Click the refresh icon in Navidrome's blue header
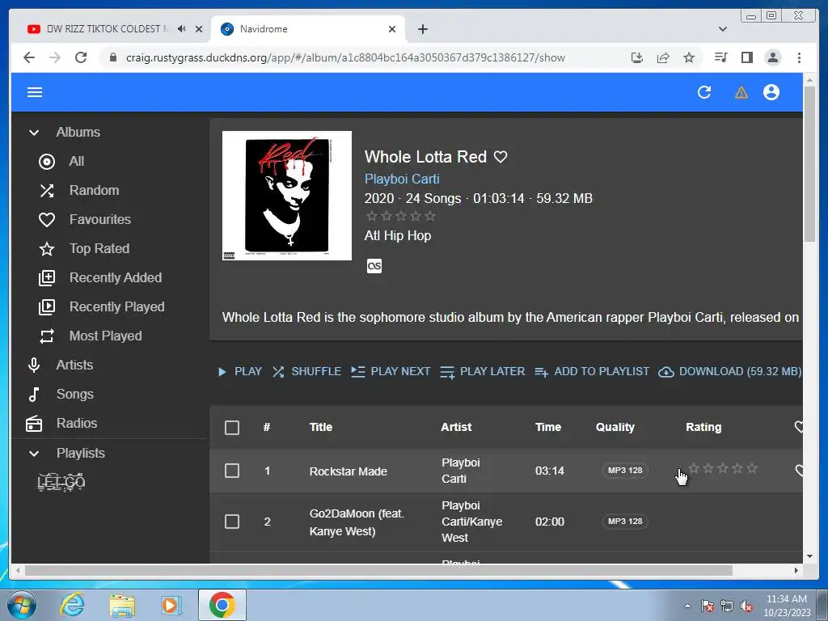Viewport: 828px width, 621px height. (704, 92)
